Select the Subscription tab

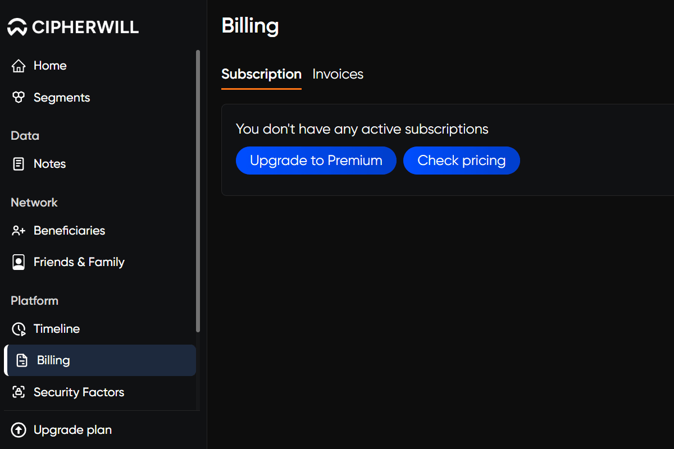(261, 74)
